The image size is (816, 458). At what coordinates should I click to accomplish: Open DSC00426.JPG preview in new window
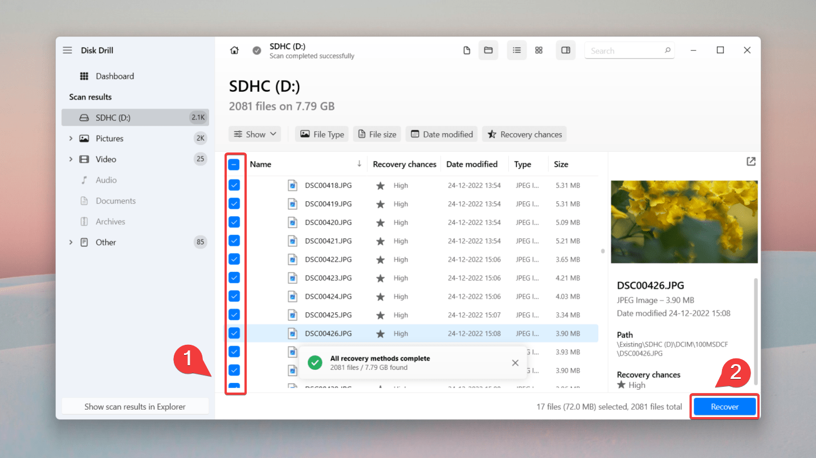click(750, 162)
